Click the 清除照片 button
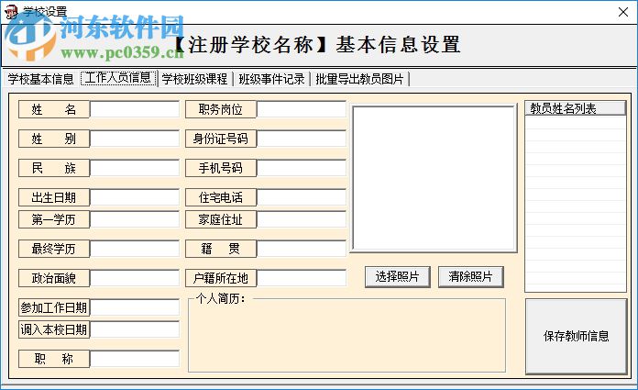 (471, 277)
